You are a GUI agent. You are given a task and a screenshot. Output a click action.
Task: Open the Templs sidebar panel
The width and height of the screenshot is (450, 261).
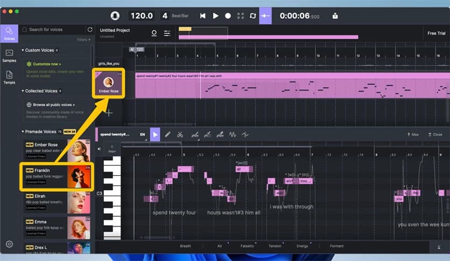coord(9,77)
